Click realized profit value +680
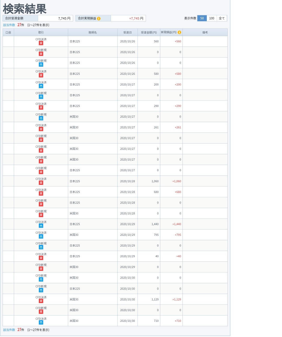The image size is (282, 337). click(178, 192)
